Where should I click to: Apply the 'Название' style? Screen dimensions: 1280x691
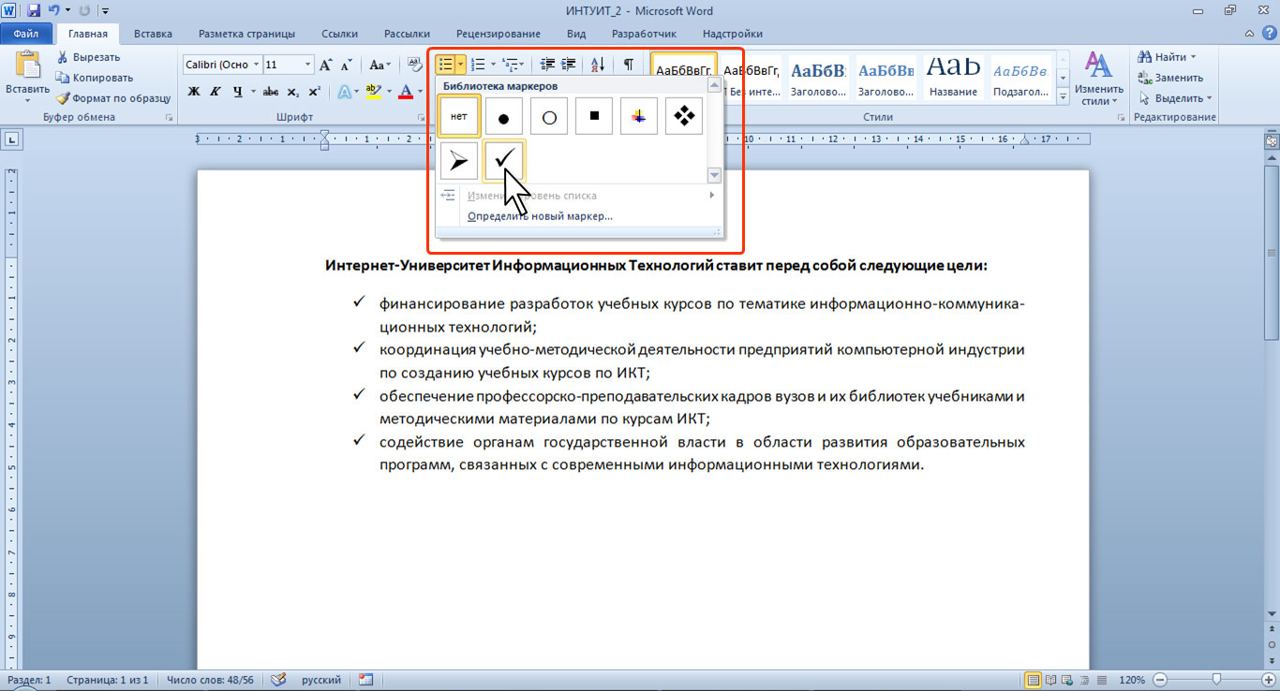point(955,77)
